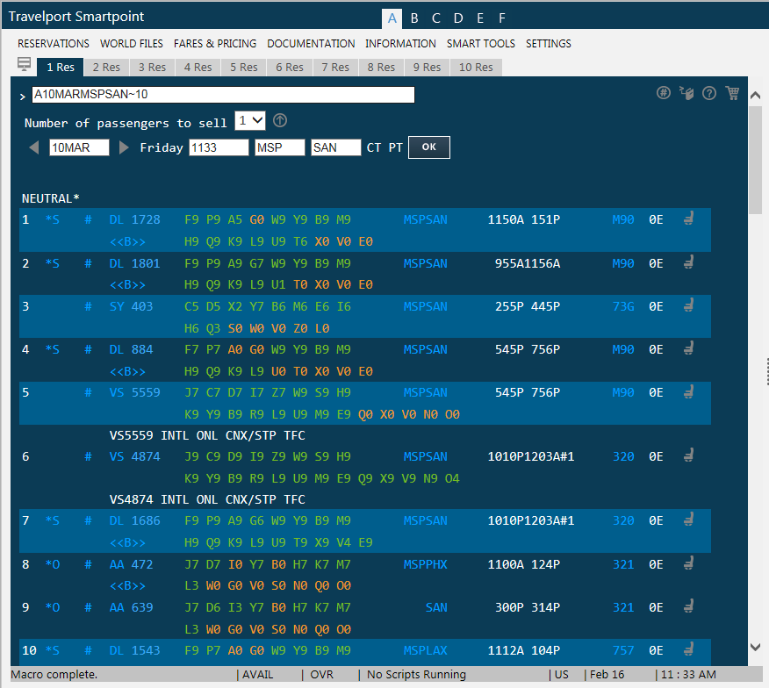The width and height of the screenshot is (769, 688).
Task: Click the OVR status bar indicator
Action: [x=321, y=675]
